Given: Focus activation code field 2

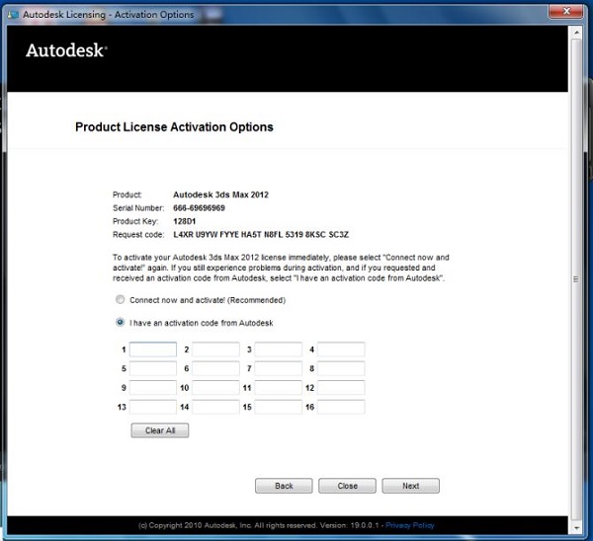Looking at the screenshot, I should [x=215, y=349].
